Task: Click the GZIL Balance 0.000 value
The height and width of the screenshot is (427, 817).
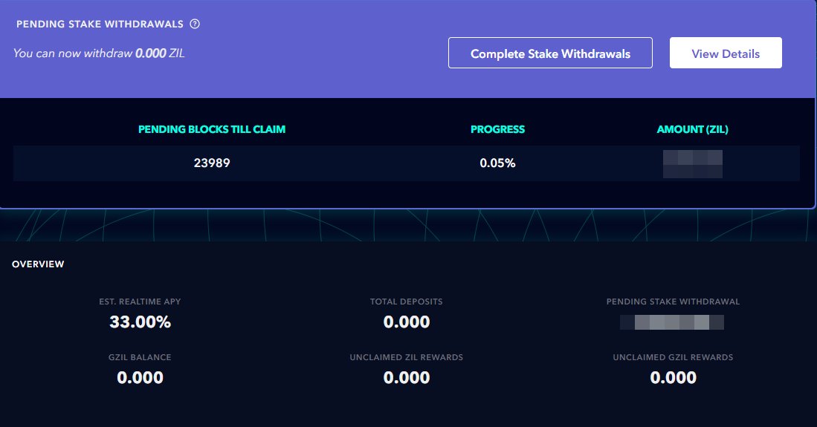Action: pos(141,377)
